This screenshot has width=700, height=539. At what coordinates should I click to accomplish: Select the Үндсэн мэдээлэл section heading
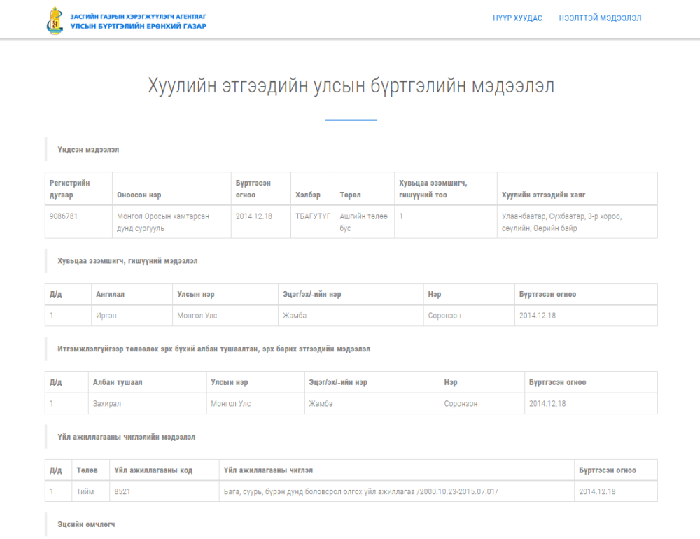coord(88,150)
